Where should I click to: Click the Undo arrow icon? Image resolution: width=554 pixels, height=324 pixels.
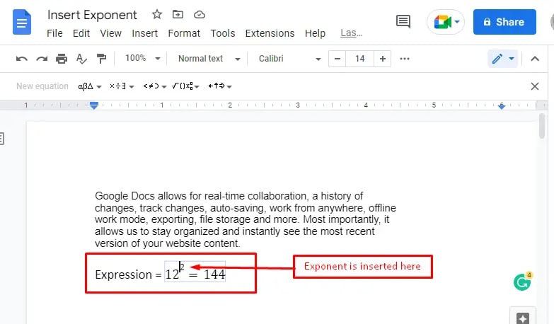coord(22,59)
